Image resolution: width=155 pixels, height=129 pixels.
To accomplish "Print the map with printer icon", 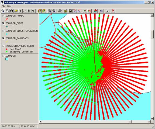I will coord(60,11).
